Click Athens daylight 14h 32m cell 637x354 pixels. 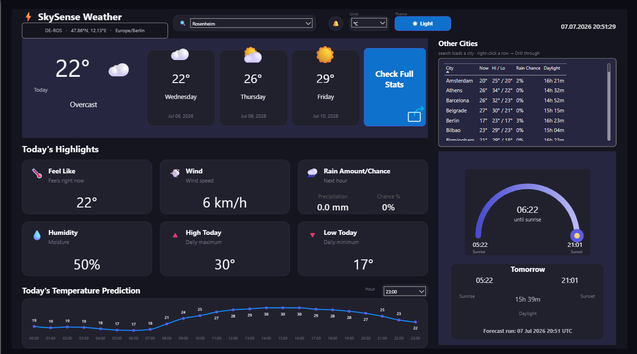tap(554, 90)
